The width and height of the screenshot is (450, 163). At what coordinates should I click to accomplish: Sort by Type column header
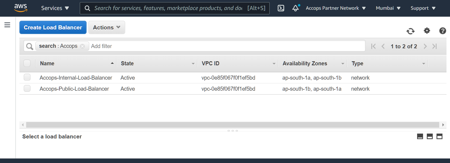[x=388, y=63]
